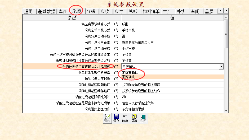Click the value 手动审核 for 采购计划自动审核
Viewport: 249px width, 140px height.
click(x=128, y=48)
